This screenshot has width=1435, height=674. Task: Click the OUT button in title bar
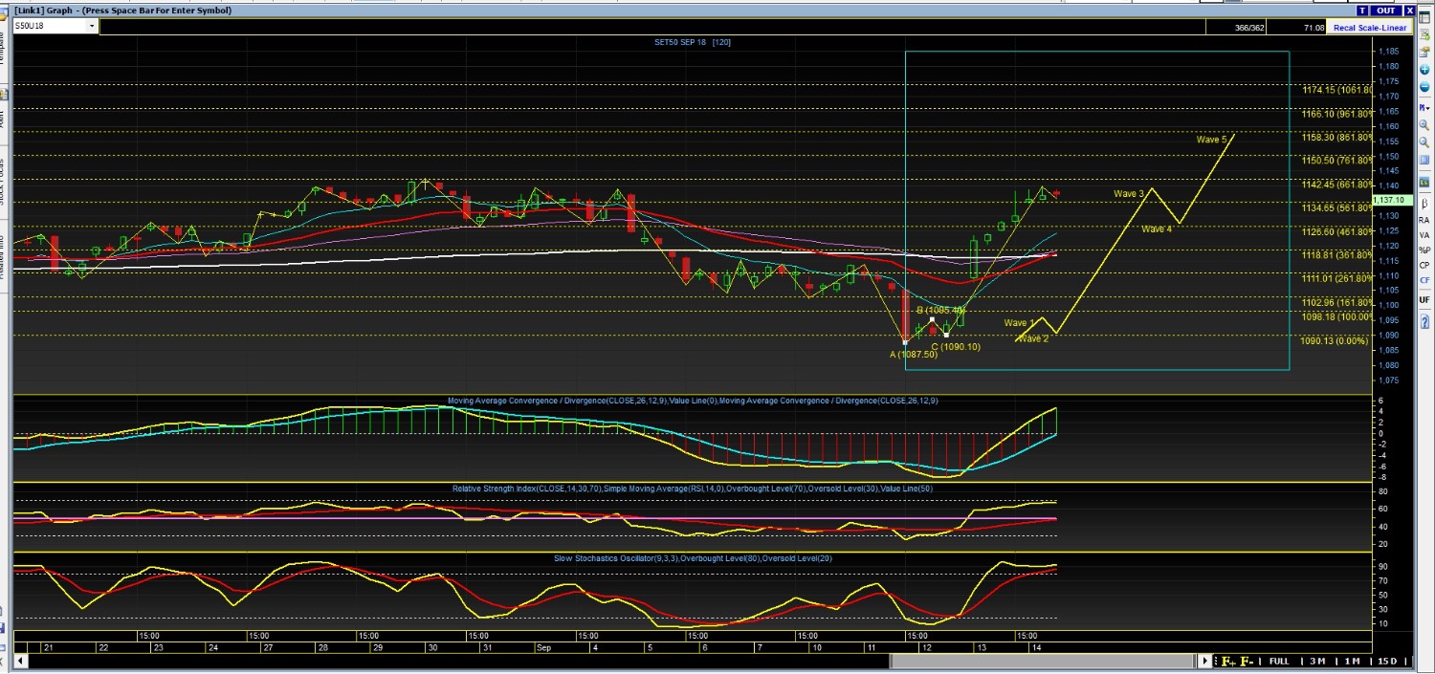pos(1386,11)
